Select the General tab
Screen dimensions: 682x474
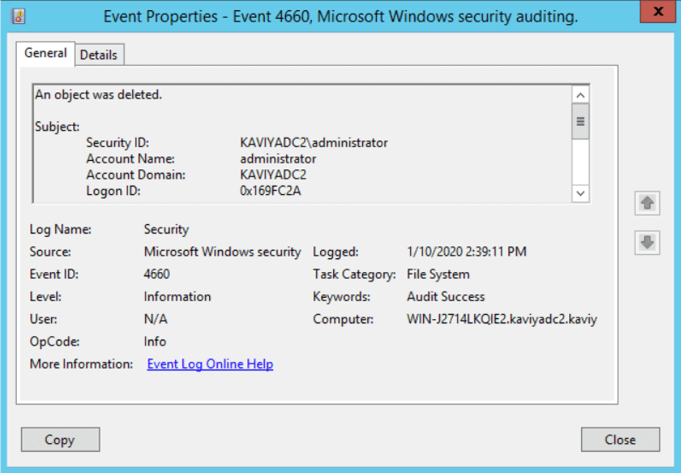coord(46,54)
